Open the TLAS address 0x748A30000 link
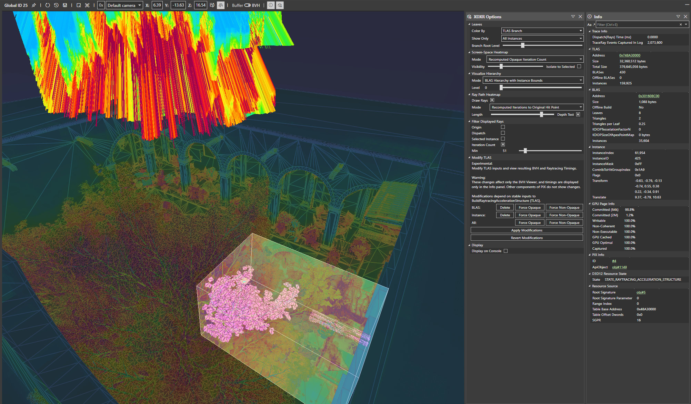 tap(630, 55)
